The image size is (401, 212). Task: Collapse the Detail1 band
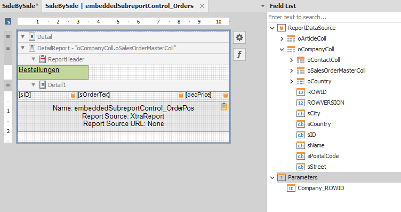point(33,84)
